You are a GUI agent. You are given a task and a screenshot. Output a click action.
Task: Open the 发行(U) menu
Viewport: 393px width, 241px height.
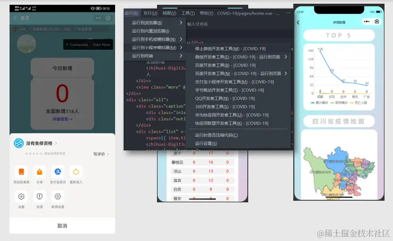pyautogui.click(x=151, y=13)
